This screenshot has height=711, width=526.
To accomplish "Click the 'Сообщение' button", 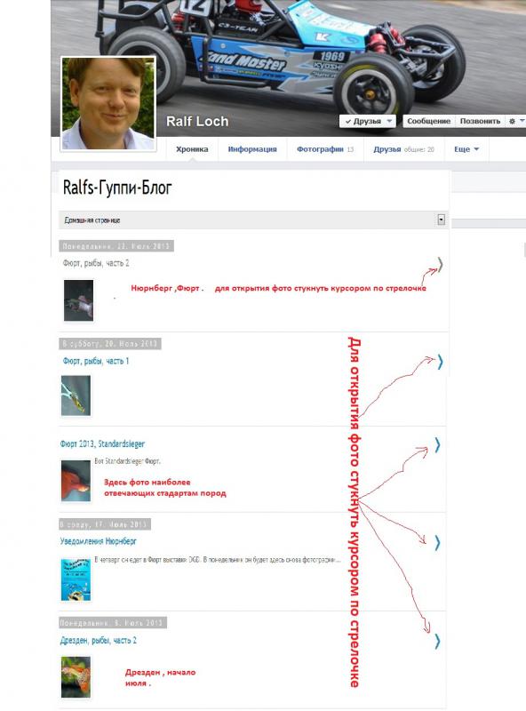I will coord(428,121).
